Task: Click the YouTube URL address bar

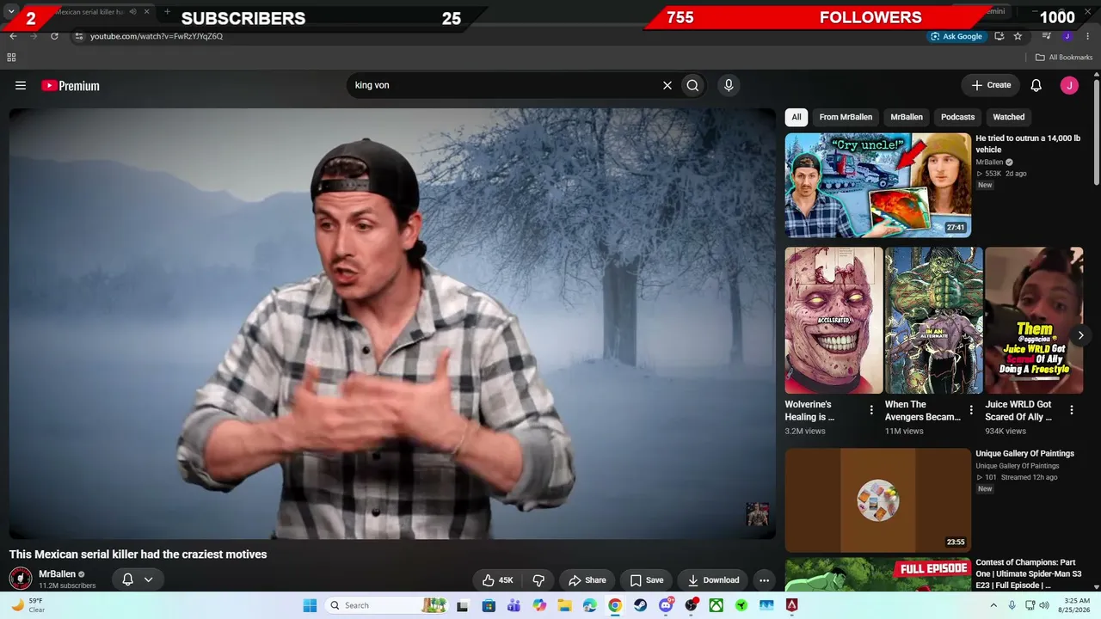Action: coord(499,36)
